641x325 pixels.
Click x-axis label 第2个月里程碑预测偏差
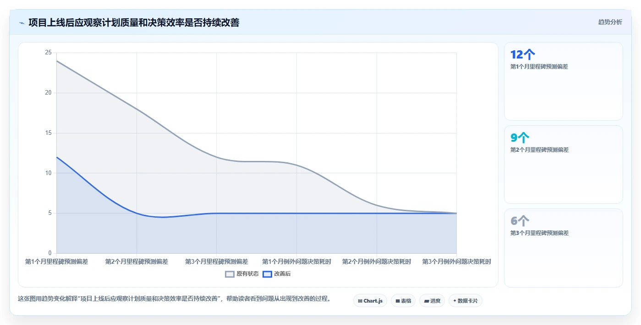(137, 261)
